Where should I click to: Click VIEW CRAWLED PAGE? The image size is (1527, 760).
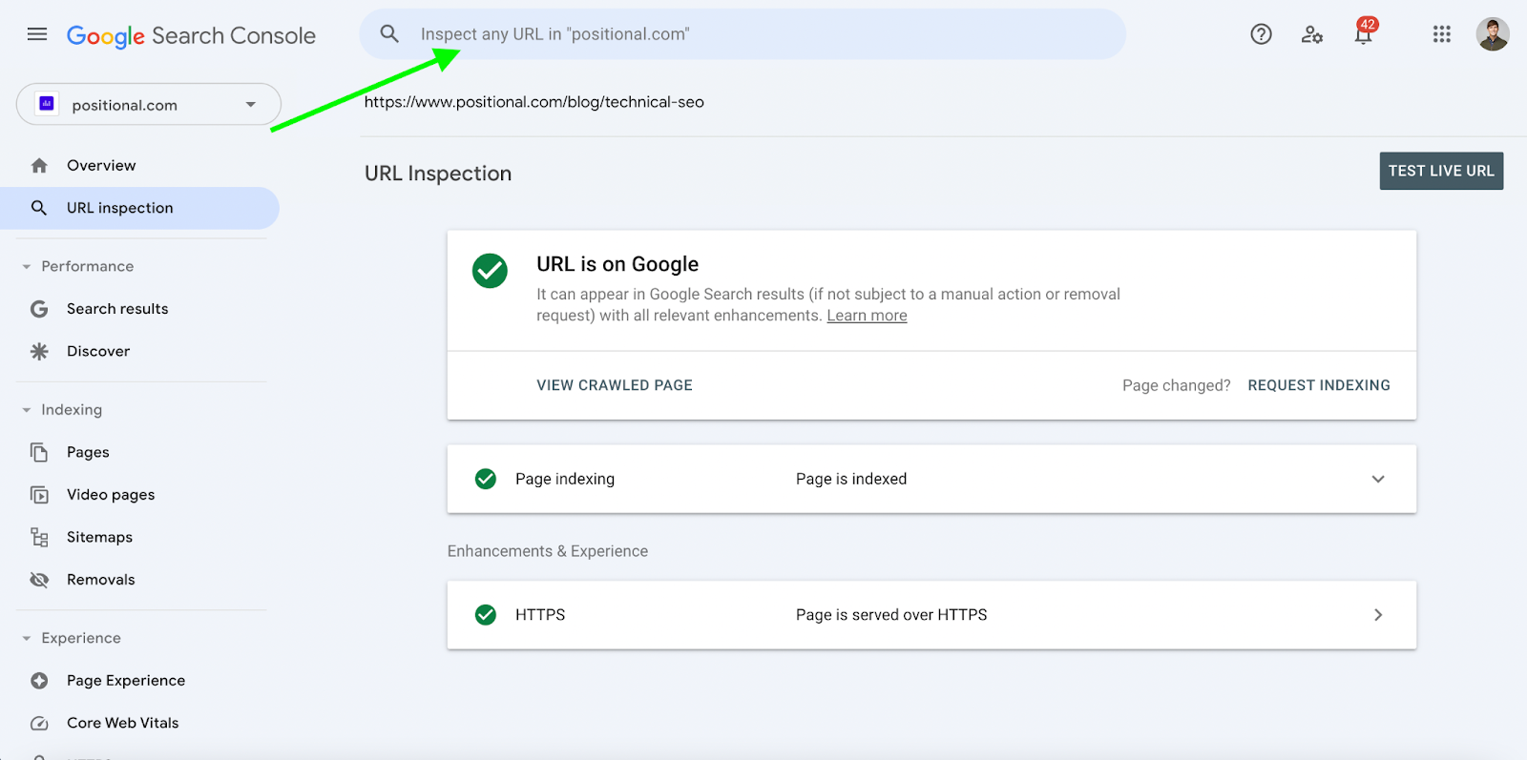click(615, 385)
